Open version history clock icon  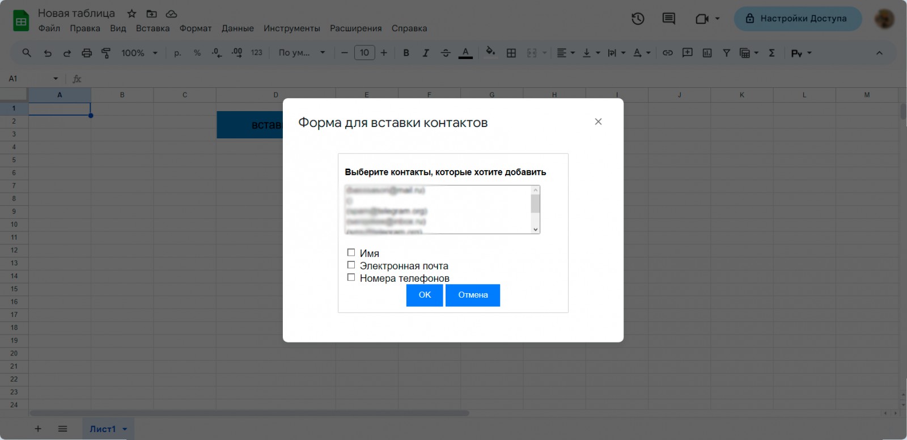(x=638, y=19)
